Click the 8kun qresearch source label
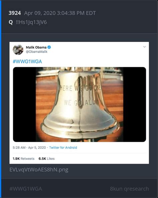Viewport: 158px width, 198px height. pos(129,189)
